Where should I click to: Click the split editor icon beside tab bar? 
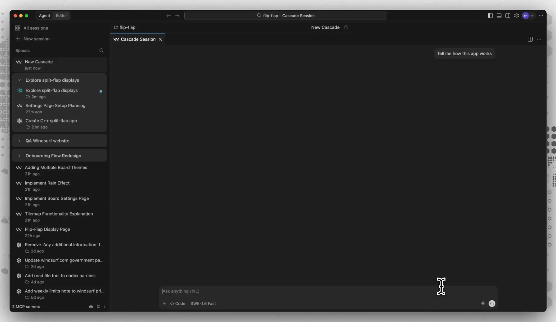coord(530,39)
